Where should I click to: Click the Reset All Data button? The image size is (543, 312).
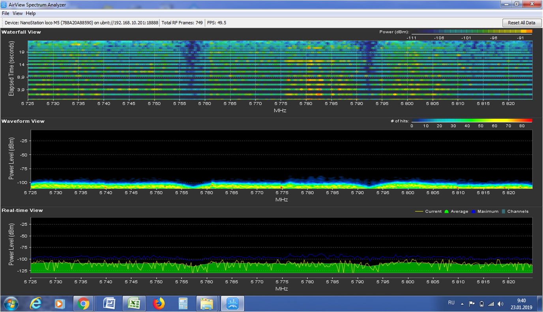pyautogui.click(x=521, y=23)
